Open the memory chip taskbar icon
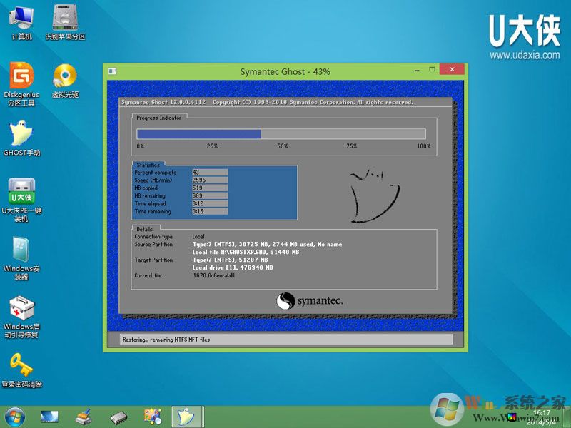Screen dimensions: 571x428 (x=118, y=416)
